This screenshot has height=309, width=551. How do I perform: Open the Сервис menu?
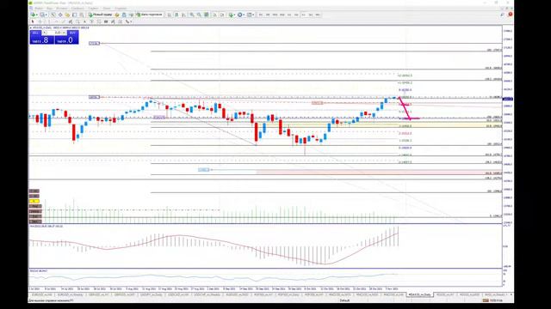pos(93,8)
